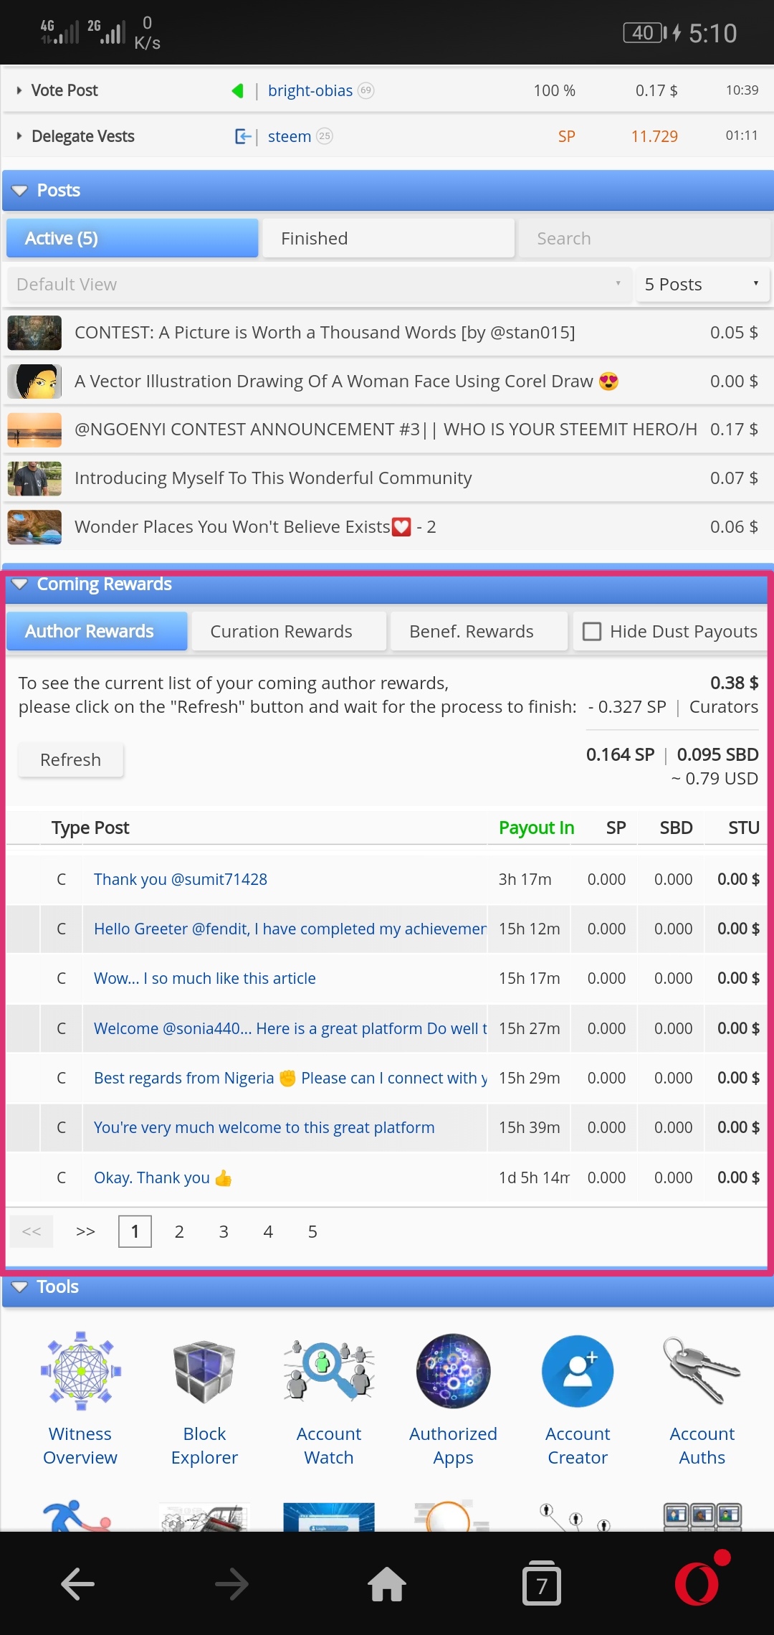Click the previous page << button
This screenshot has width=774, height=1635.
[x=32, y=1232]
